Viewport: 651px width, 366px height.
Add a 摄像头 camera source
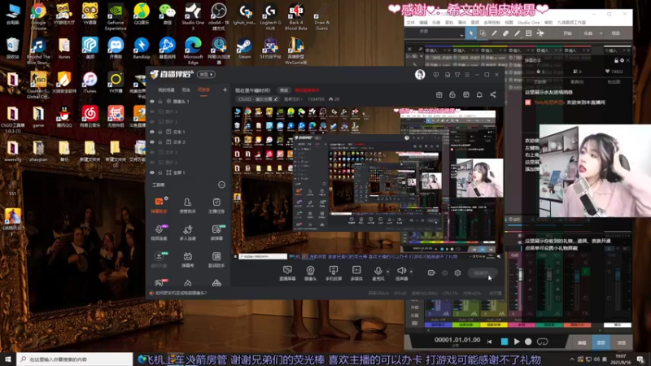(310, 273)
